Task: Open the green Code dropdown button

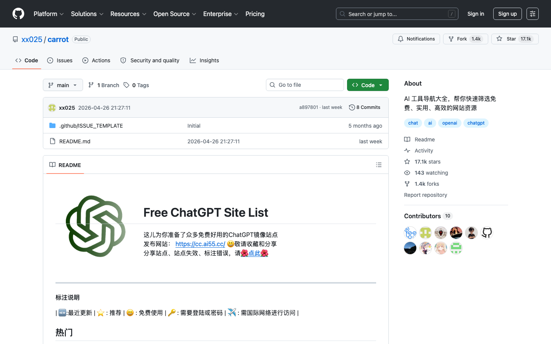Action: click(368, 85)
